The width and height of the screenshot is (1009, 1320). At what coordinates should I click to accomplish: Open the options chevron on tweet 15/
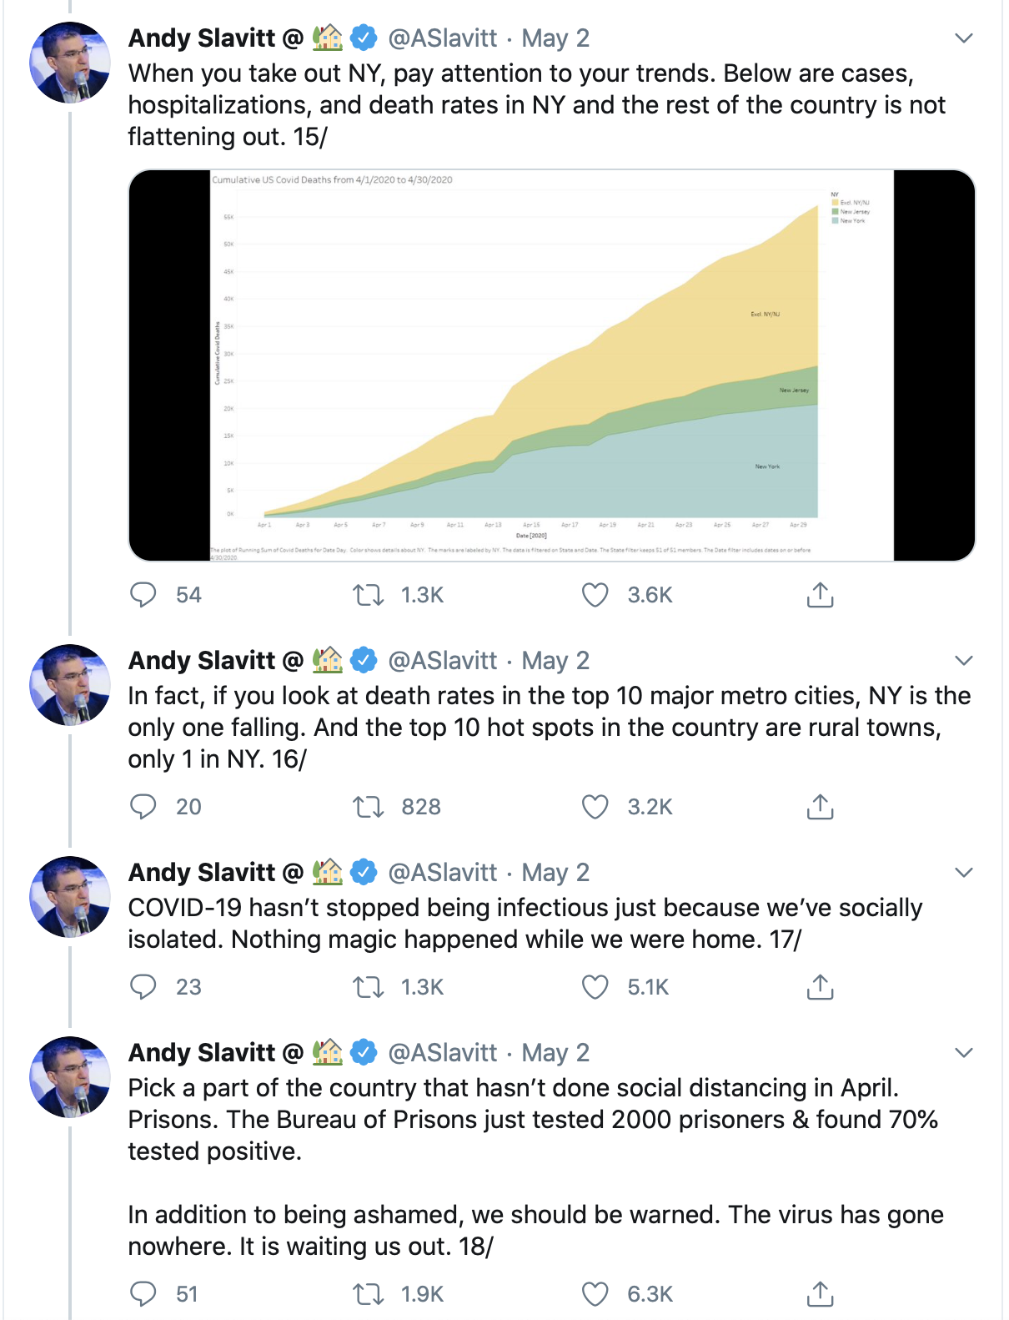[964, 38]
